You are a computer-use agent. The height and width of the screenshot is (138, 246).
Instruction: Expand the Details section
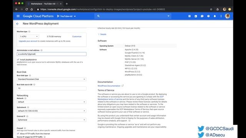point(102,34)
